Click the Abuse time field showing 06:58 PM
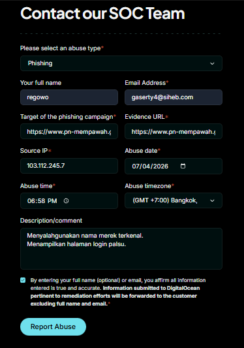The width and height of the screenshot is (244, 348). [x=69, y=200]
